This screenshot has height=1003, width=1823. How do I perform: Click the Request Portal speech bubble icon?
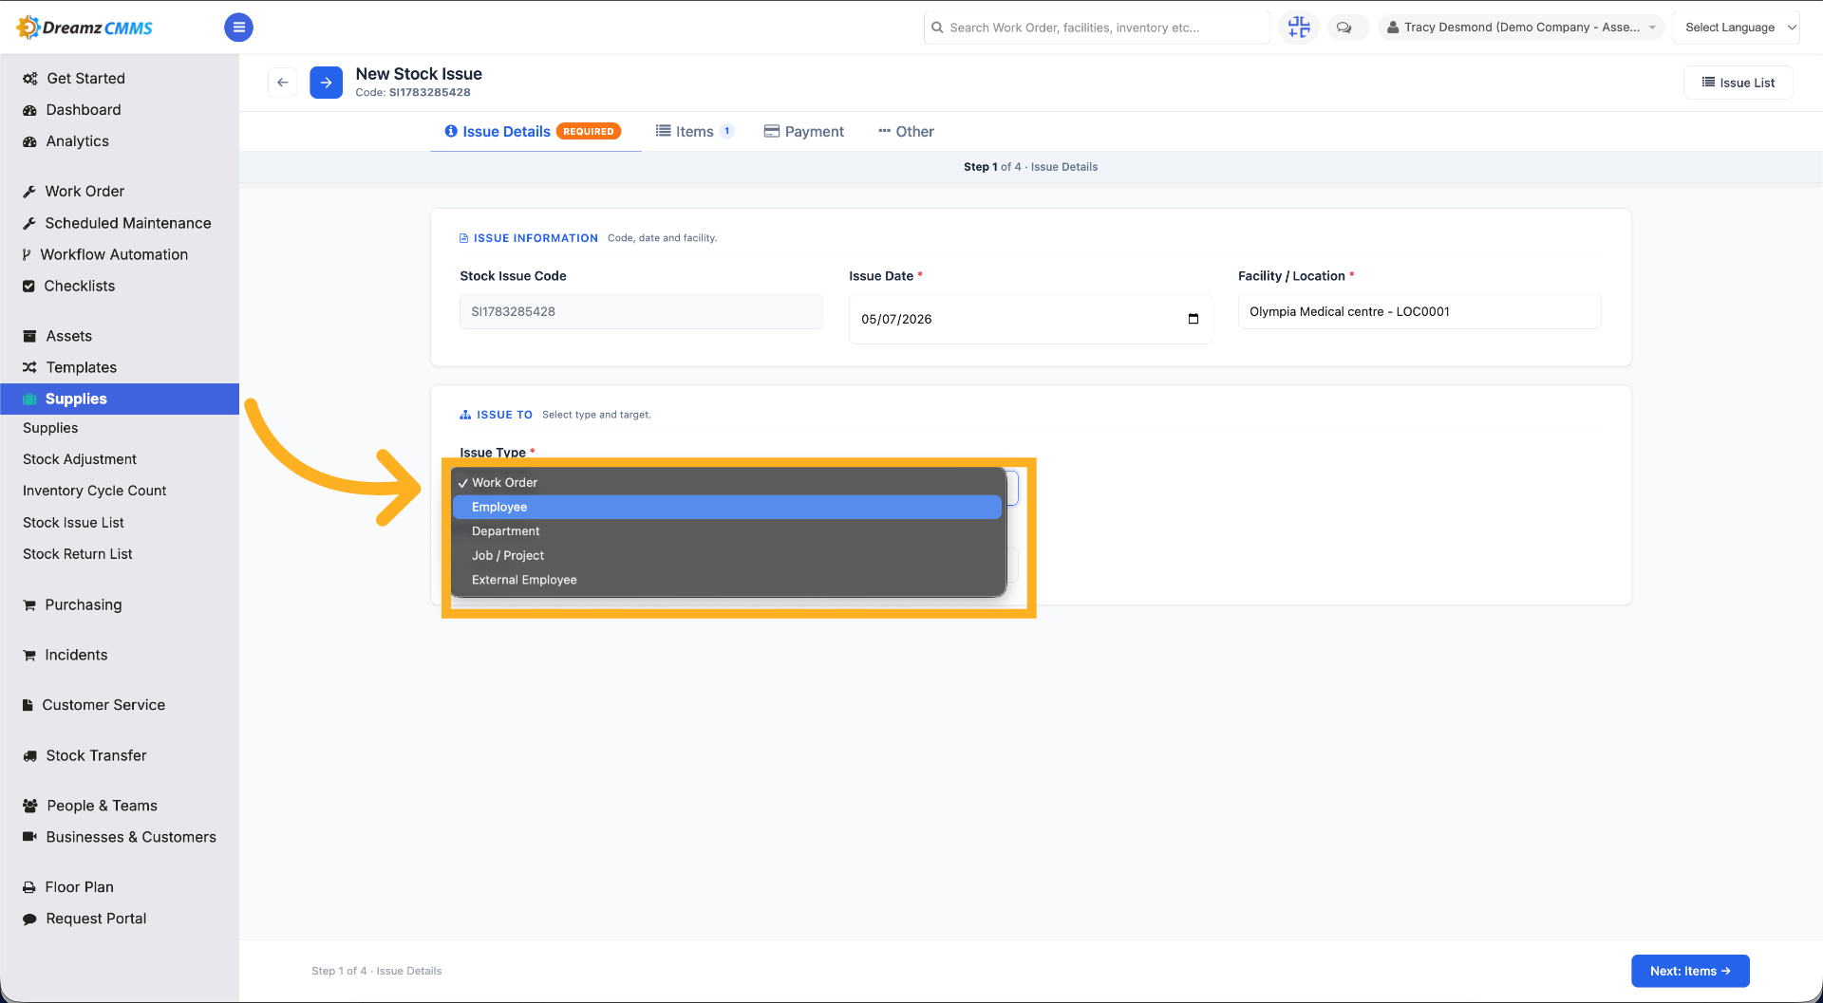point(29,919)
